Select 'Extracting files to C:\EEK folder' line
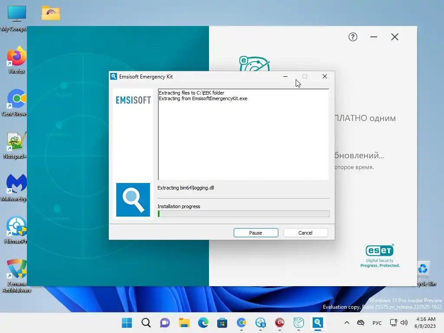The width and height of the screenshot is (444, 333). pyautogui.click(x=191, y=93)
